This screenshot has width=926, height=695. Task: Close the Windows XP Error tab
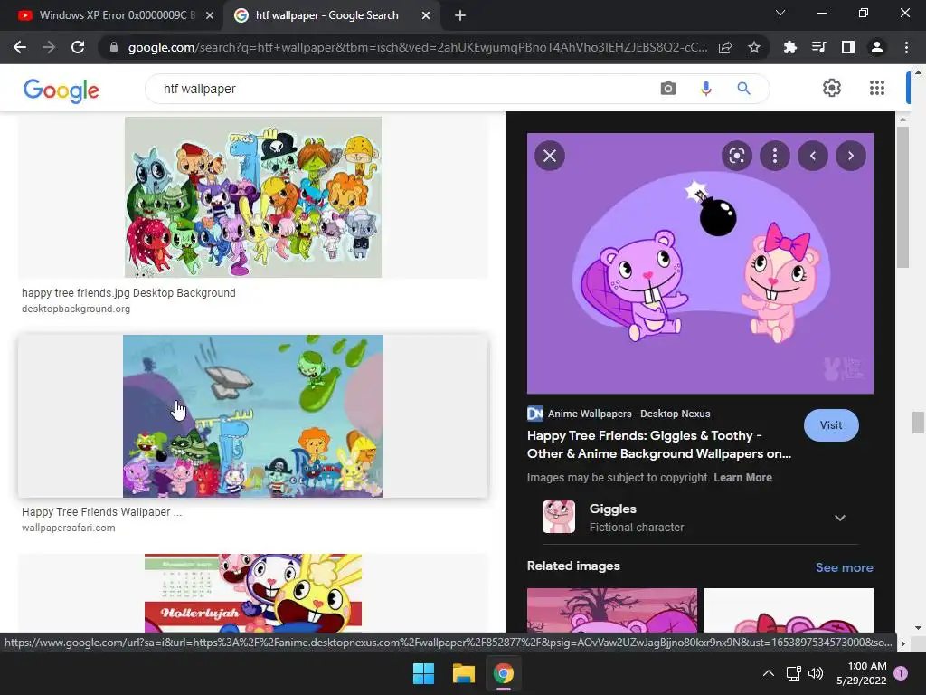(x=210, y=16)
